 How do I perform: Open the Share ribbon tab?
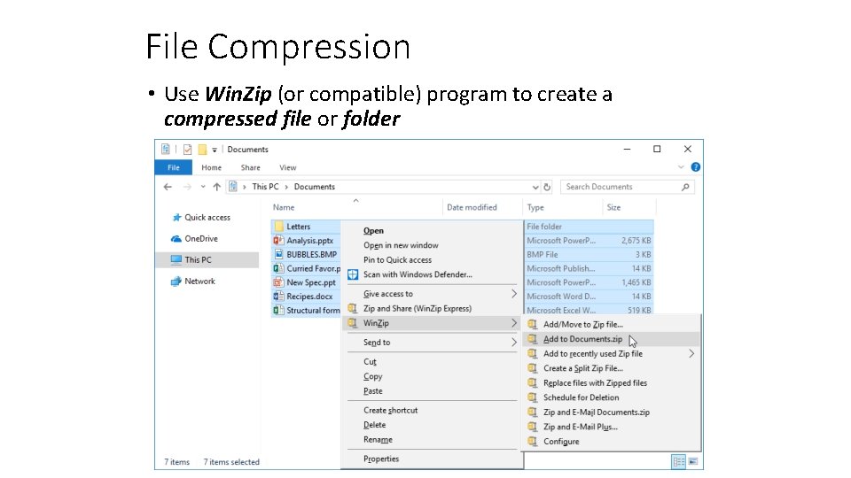pos(250,167)
